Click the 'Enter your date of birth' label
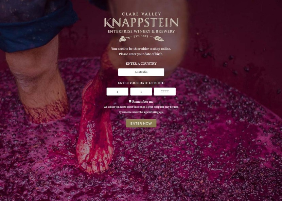Image resolution: width=282 pixels, height=201 pixels. pos(141,83)
